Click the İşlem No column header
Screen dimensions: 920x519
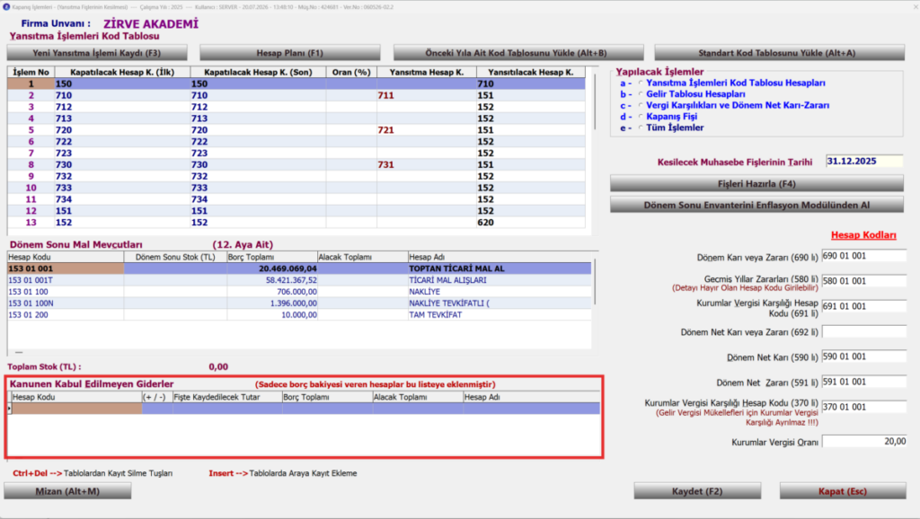point(31,72)
